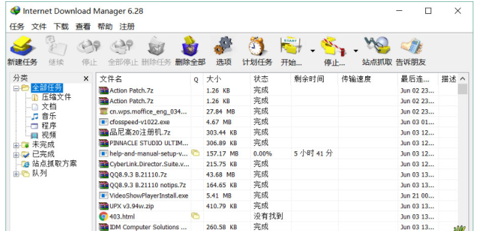Click the queue icon in 403.html row

coord(195,216)
